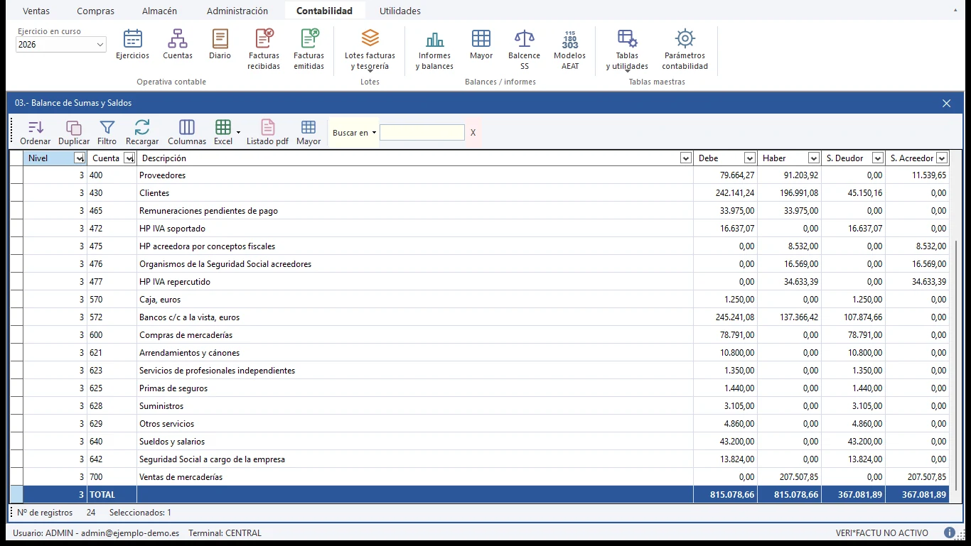Screen dimensions: 971x546
Task: Open Parámetros contabilidad gear icon
Action: (685, 49)
